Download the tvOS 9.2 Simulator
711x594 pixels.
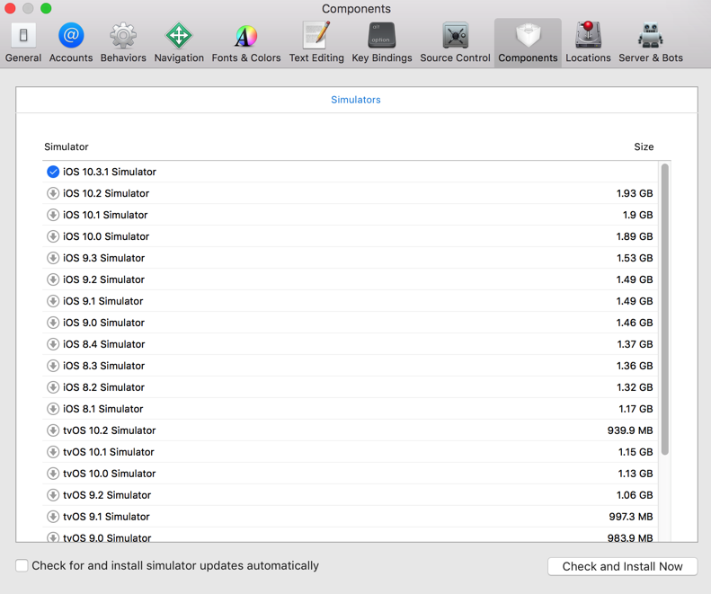tap(53, 494)
